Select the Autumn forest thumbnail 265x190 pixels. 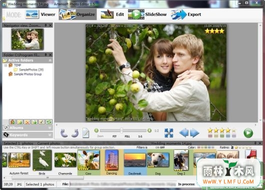[19, 160]
